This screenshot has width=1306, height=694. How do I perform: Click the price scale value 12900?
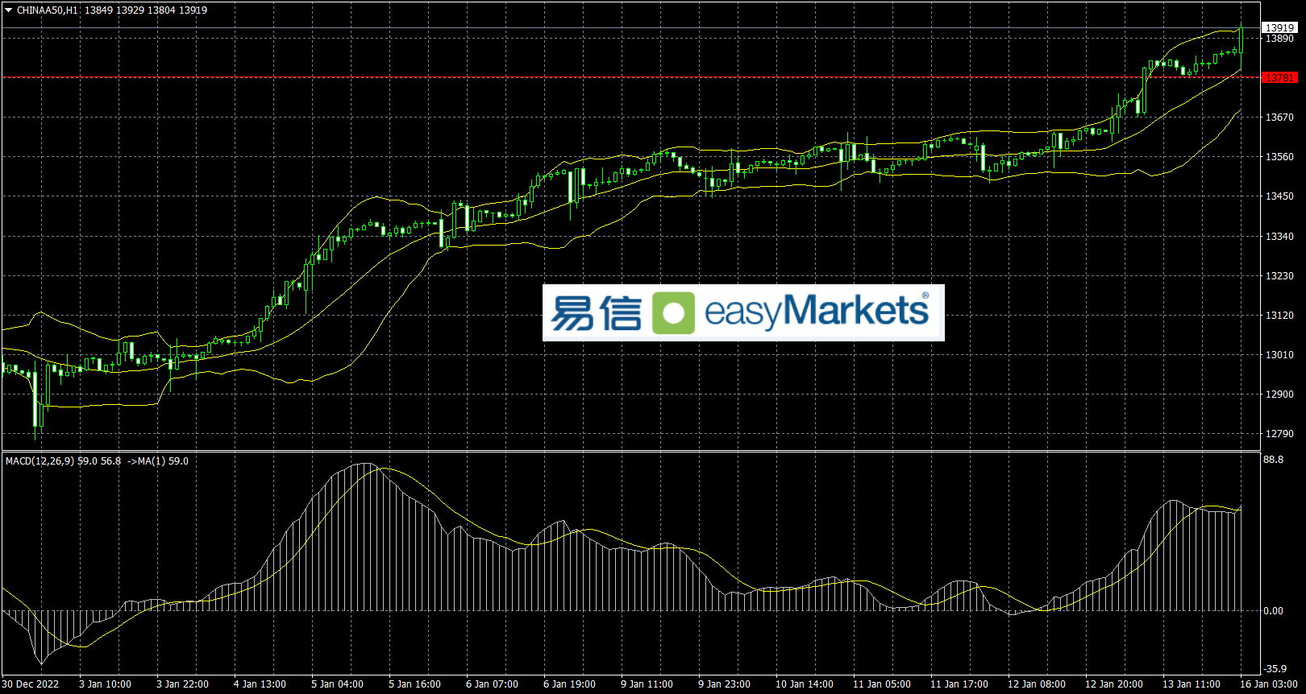pyautogui.click(x=1279, y=395)
